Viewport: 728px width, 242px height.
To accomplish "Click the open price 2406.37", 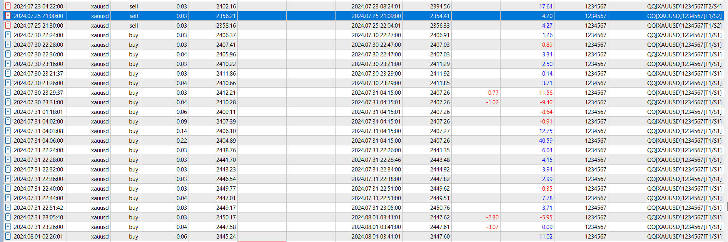I will (226, 35).
